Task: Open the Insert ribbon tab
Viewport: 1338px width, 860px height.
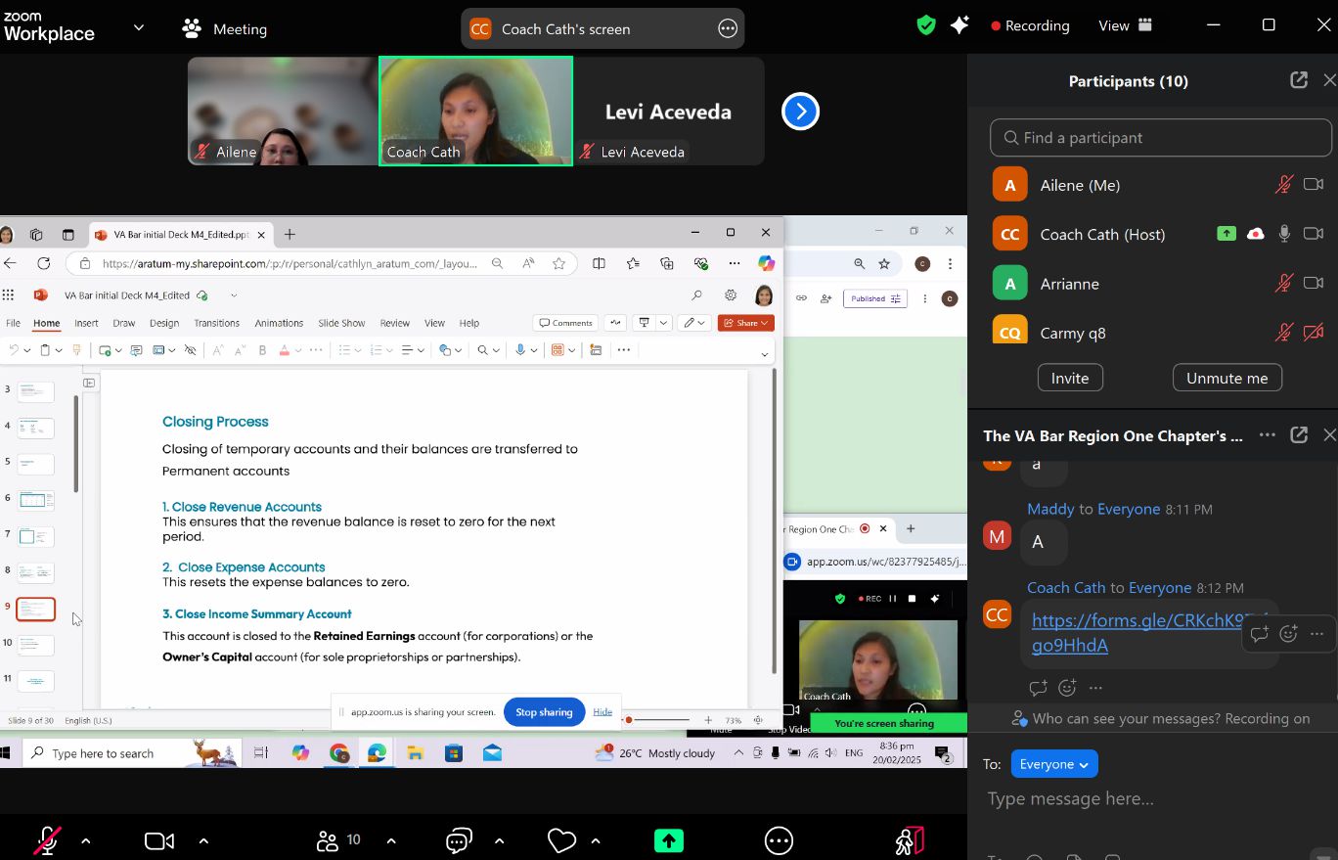Action: 86,323
